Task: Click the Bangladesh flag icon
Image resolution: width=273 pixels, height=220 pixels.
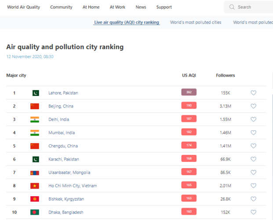Action: coord(35,212)
